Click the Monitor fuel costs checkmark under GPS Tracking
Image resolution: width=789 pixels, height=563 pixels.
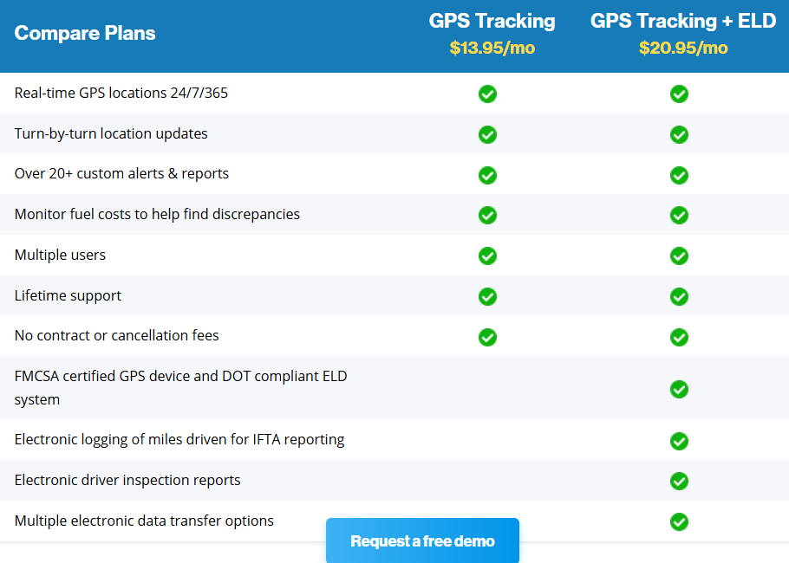tap(487, 215)
